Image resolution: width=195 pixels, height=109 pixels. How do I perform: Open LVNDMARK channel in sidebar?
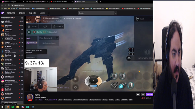12,39
